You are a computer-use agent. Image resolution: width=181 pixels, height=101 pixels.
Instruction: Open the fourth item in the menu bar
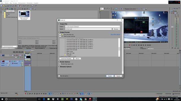click(15, 3)
